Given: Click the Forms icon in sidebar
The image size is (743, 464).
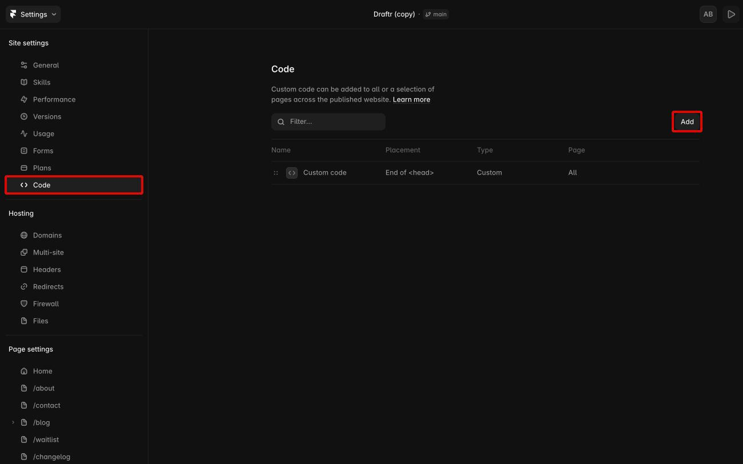Looking at the screenshot, I should (24, 151).
